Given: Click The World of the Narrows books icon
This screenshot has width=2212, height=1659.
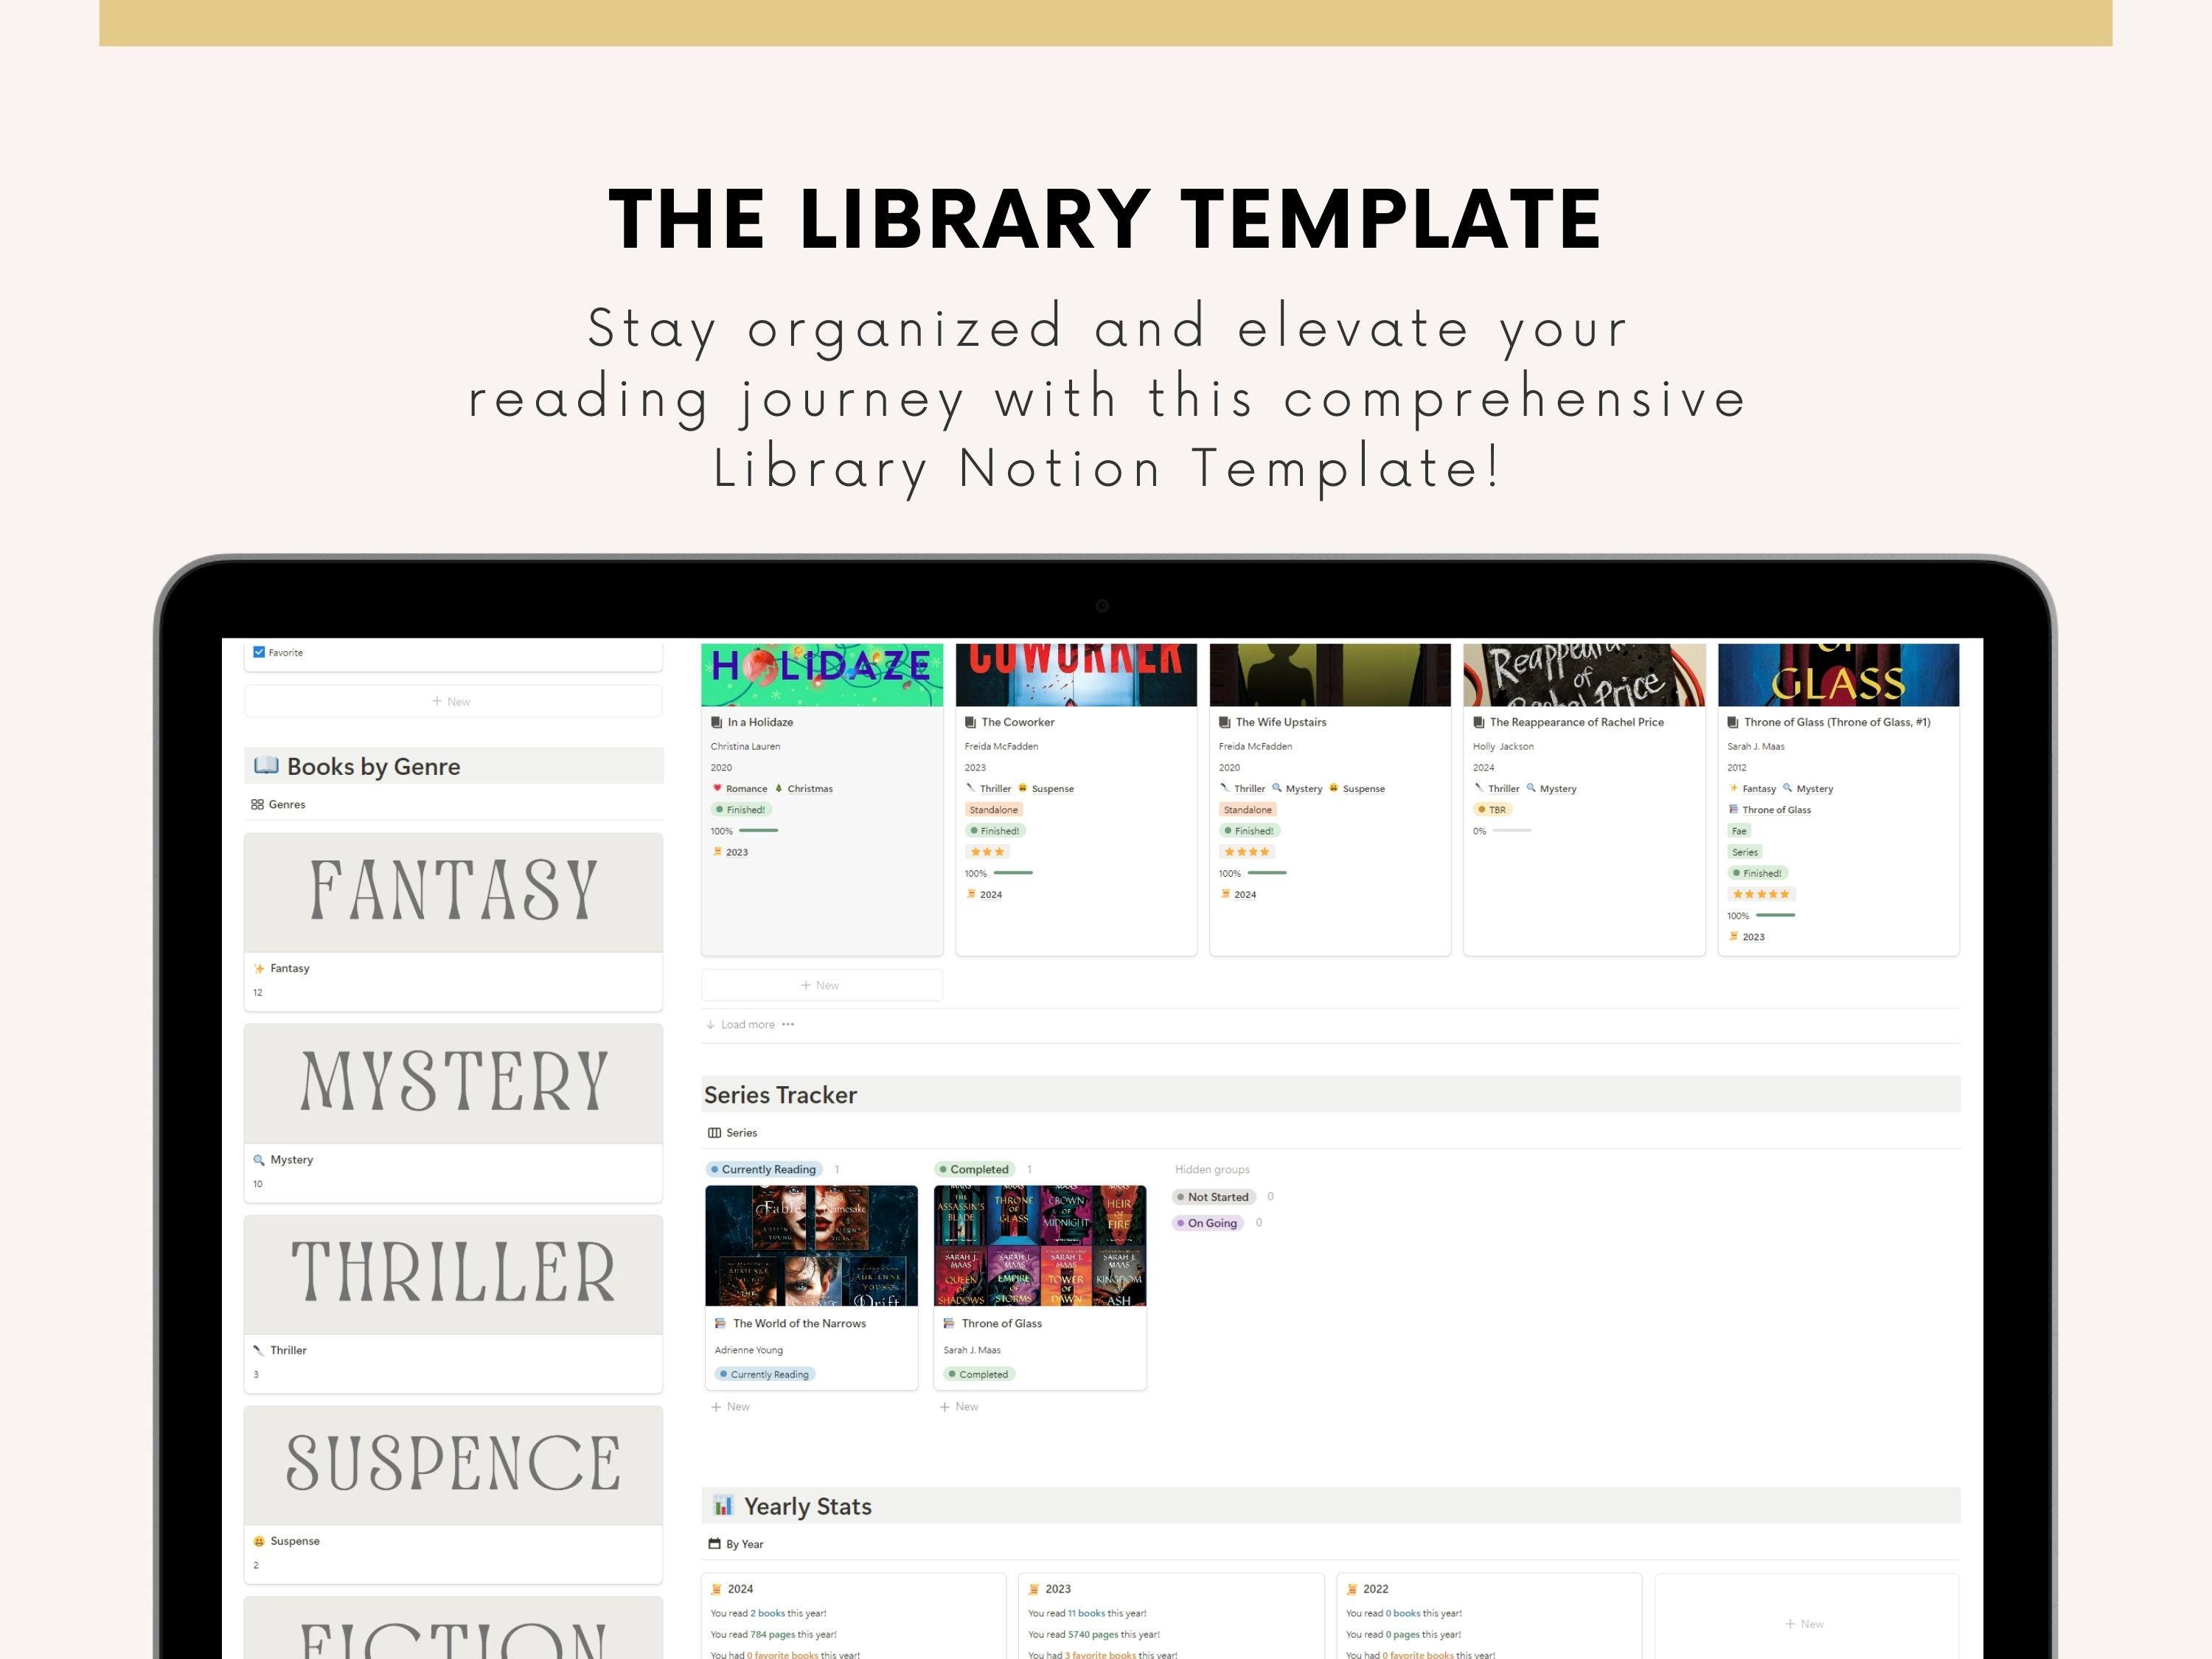Looking at the screenshot, I should [x=720, y=1323].
